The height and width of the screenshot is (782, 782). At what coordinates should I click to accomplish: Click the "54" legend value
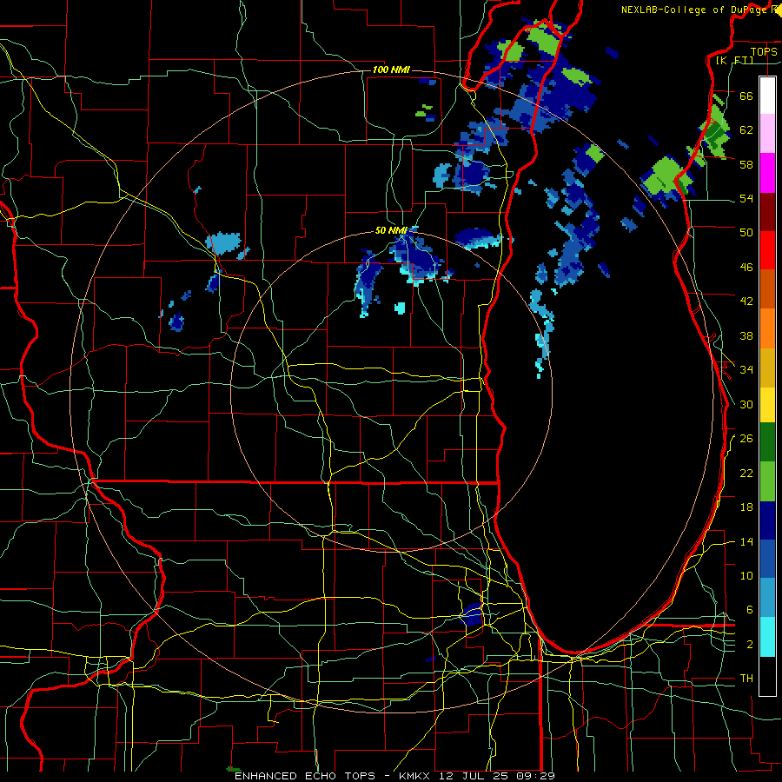point(746,199)
